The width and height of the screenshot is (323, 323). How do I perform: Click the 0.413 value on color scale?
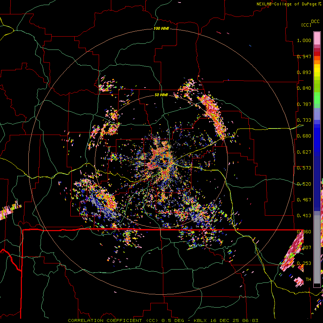point(304,216)
